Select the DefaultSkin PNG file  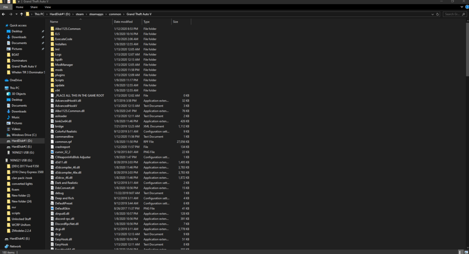[x=62, y=209]
